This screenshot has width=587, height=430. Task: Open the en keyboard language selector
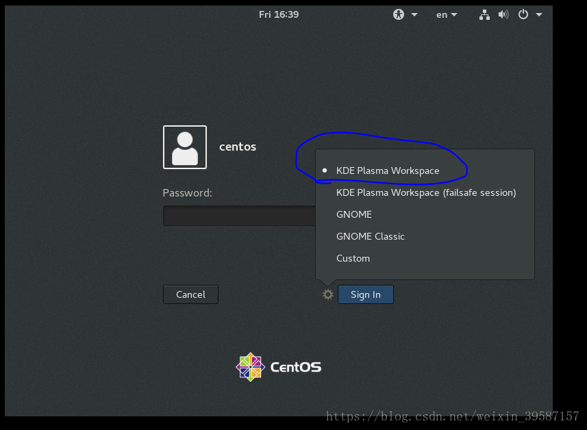coord(446,15)
